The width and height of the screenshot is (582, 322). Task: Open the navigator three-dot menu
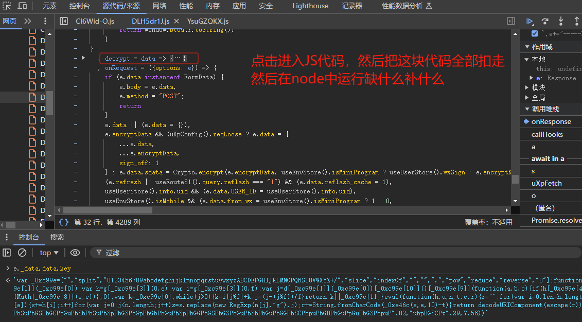(x=45, y=21)
